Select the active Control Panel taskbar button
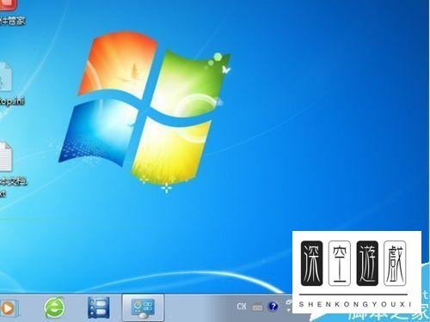430x322 pixels. 143,308
